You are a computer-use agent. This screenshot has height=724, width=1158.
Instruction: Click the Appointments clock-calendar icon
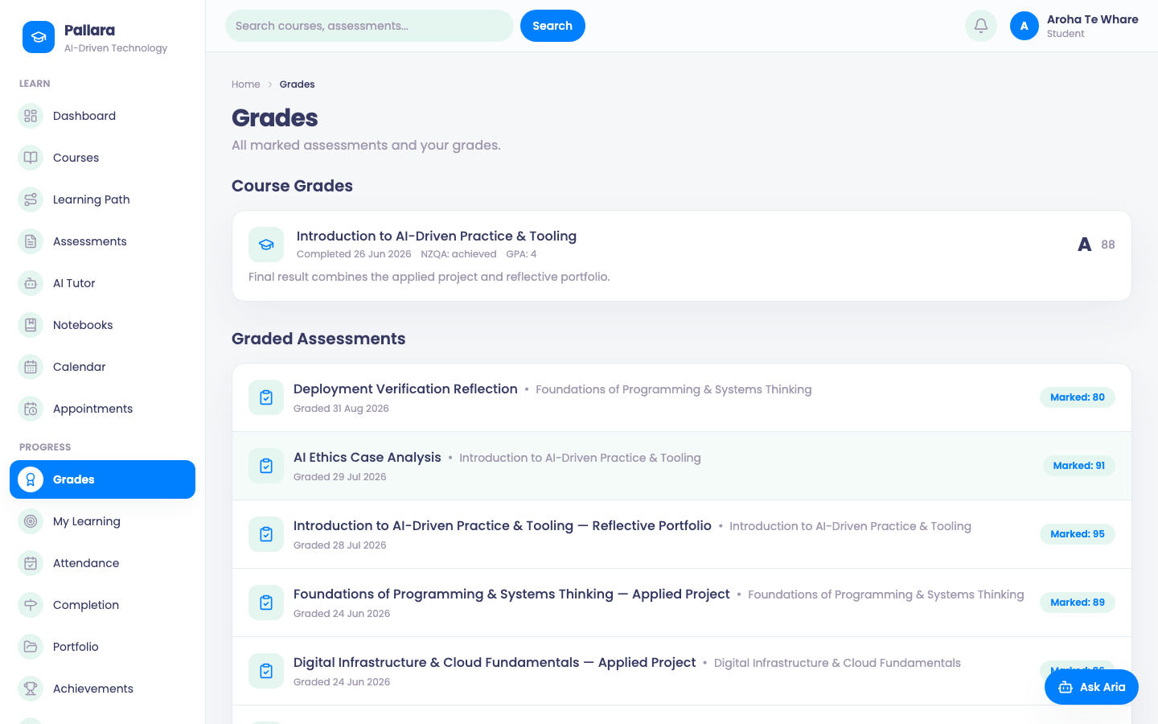click(x=31, y=409)
